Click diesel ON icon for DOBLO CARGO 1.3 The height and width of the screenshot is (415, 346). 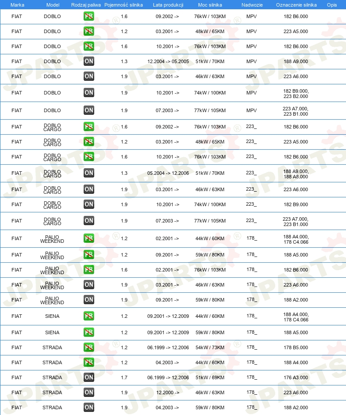click(x=88, y=173)
